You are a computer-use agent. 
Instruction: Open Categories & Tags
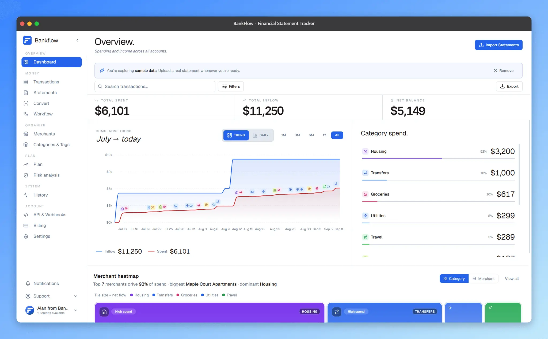(x=51, y=145)
